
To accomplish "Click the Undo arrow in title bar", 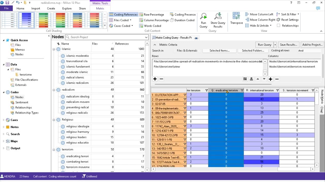I will point(18,3).
